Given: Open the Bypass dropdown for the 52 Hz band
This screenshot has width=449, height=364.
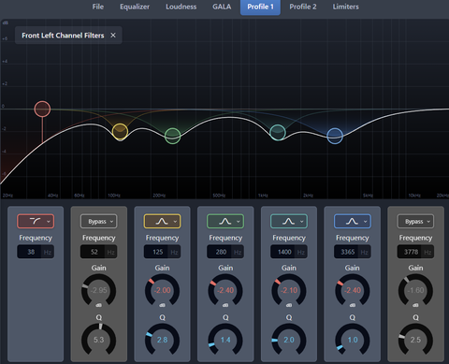Looking at the screenshot, I should click(99, 221).
